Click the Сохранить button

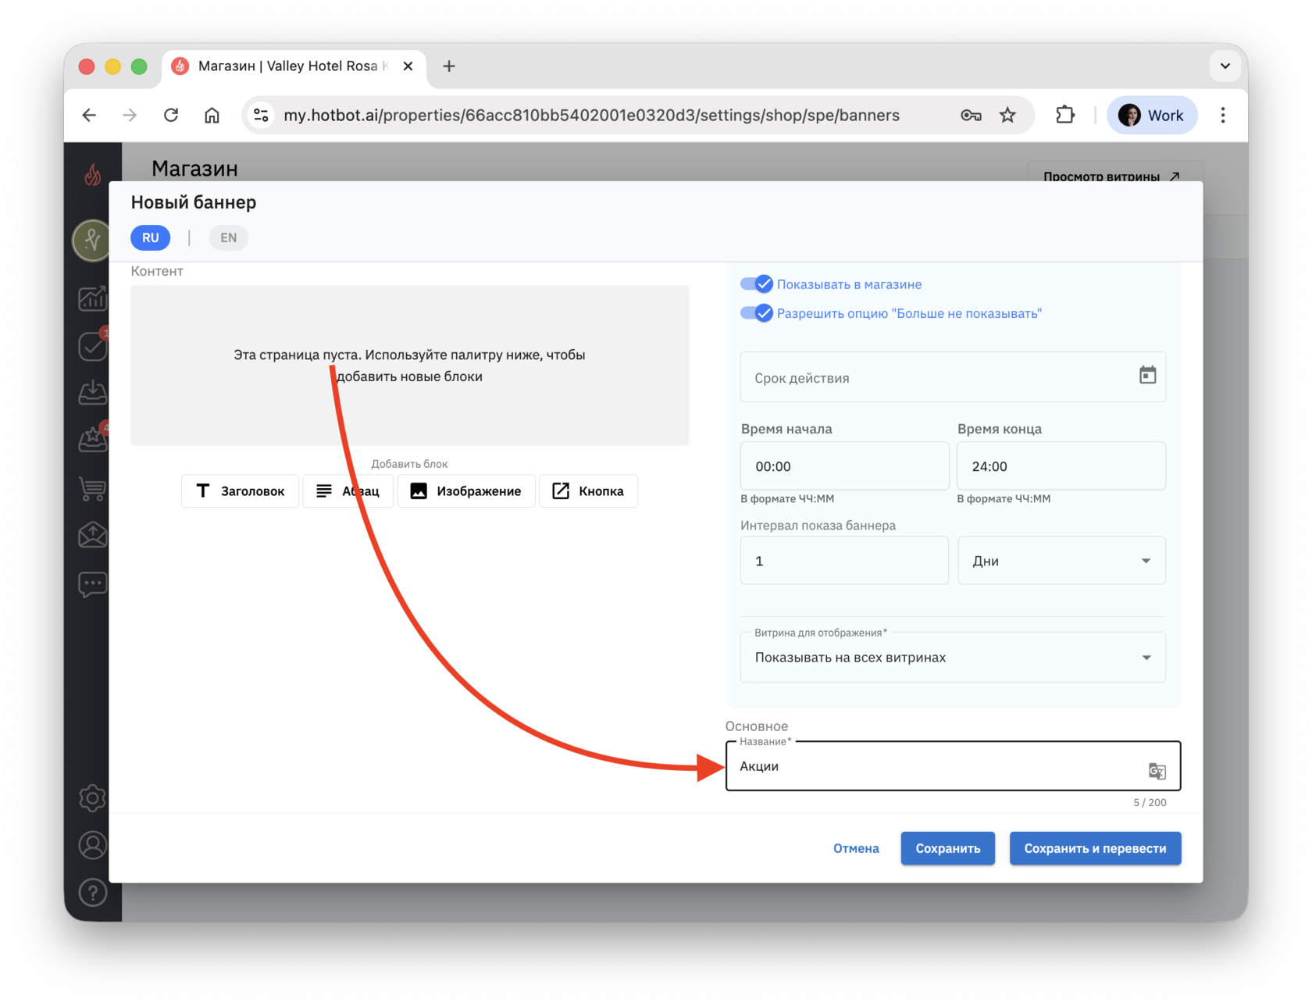point(947,848)
